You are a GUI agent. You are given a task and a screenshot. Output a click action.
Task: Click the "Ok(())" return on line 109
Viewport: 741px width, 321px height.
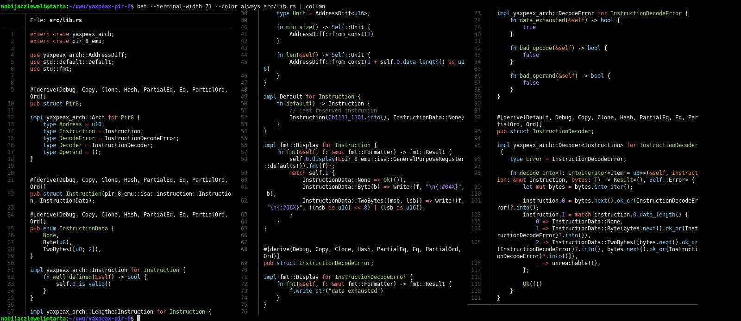(532, 284)
